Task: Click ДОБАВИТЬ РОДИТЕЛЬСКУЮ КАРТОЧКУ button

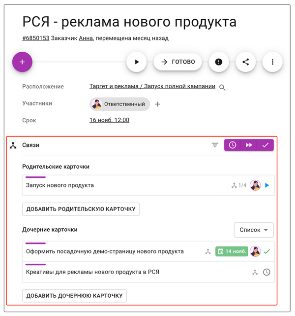Action: [x=81, y=209]
